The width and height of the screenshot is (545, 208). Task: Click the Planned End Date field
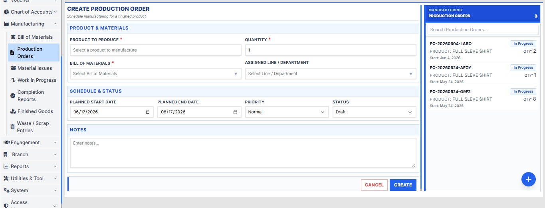click(x=199, y=112)
